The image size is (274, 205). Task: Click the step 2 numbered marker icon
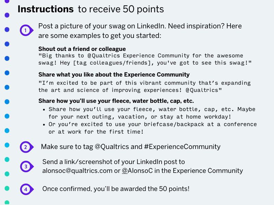tap(27, 147)
